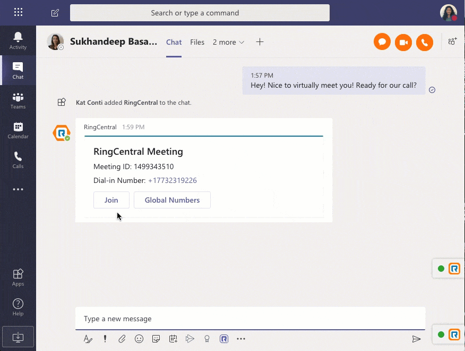Viewport: 465px width, 351px height.
Task: Click RingCentral icon in compose toolbar
Action: coord(224,339)
